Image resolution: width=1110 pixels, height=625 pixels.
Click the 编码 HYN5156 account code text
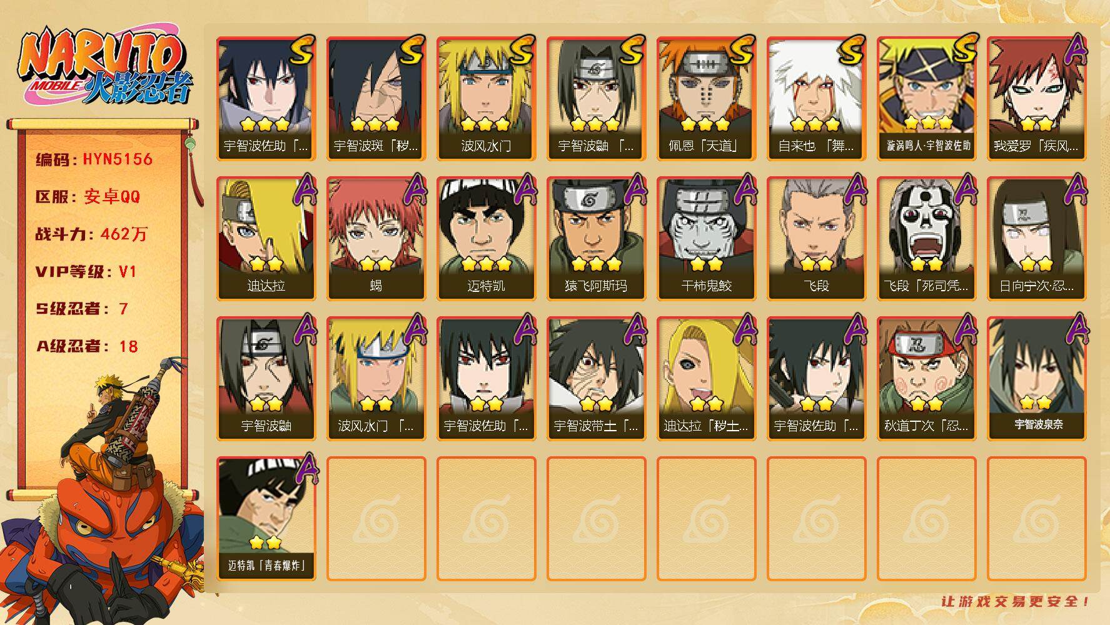click(94, 159)
